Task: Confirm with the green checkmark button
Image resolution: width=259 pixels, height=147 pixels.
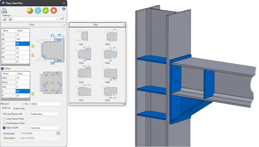Action: [46, 10]
